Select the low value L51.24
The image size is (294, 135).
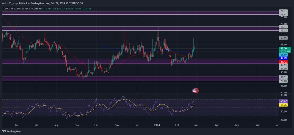click(x=61, y=9)
